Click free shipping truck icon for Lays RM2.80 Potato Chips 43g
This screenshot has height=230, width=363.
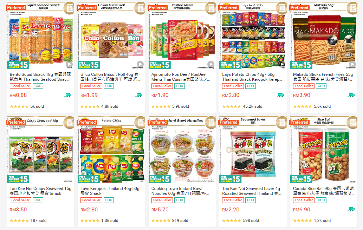(280, 95)
